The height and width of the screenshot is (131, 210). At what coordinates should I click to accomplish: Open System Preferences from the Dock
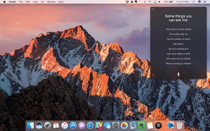(x=116, y=125)
